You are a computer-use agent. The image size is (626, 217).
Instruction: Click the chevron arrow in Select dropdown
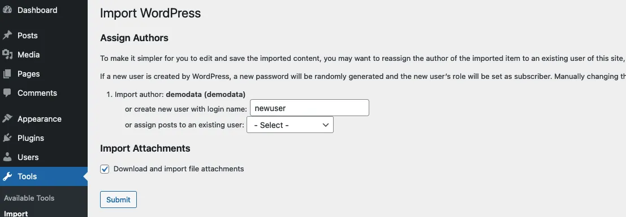[325, 125]
